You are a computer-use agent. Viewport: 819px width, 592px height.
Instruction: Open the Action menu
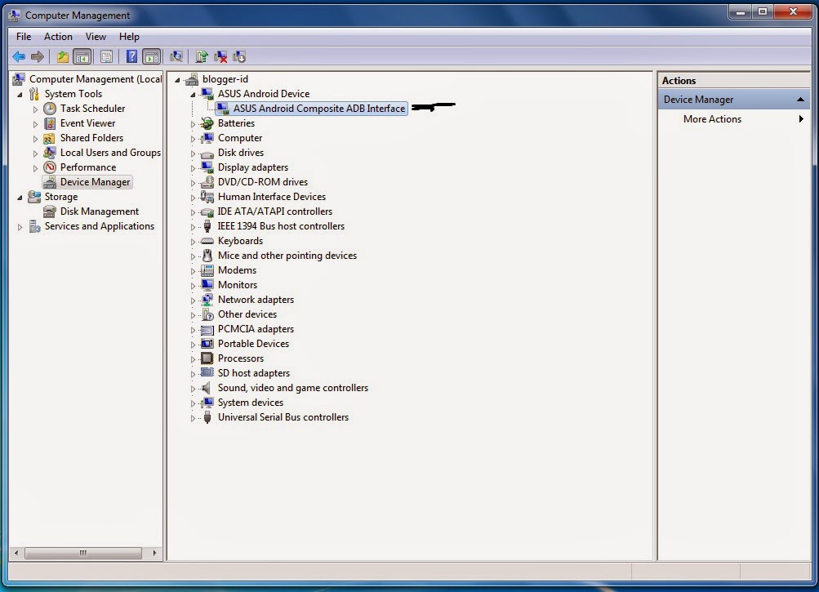[58, 37]
